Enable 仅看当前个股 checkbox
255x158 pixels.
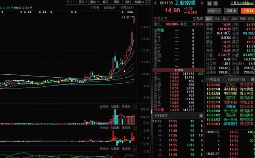(225, 79)
